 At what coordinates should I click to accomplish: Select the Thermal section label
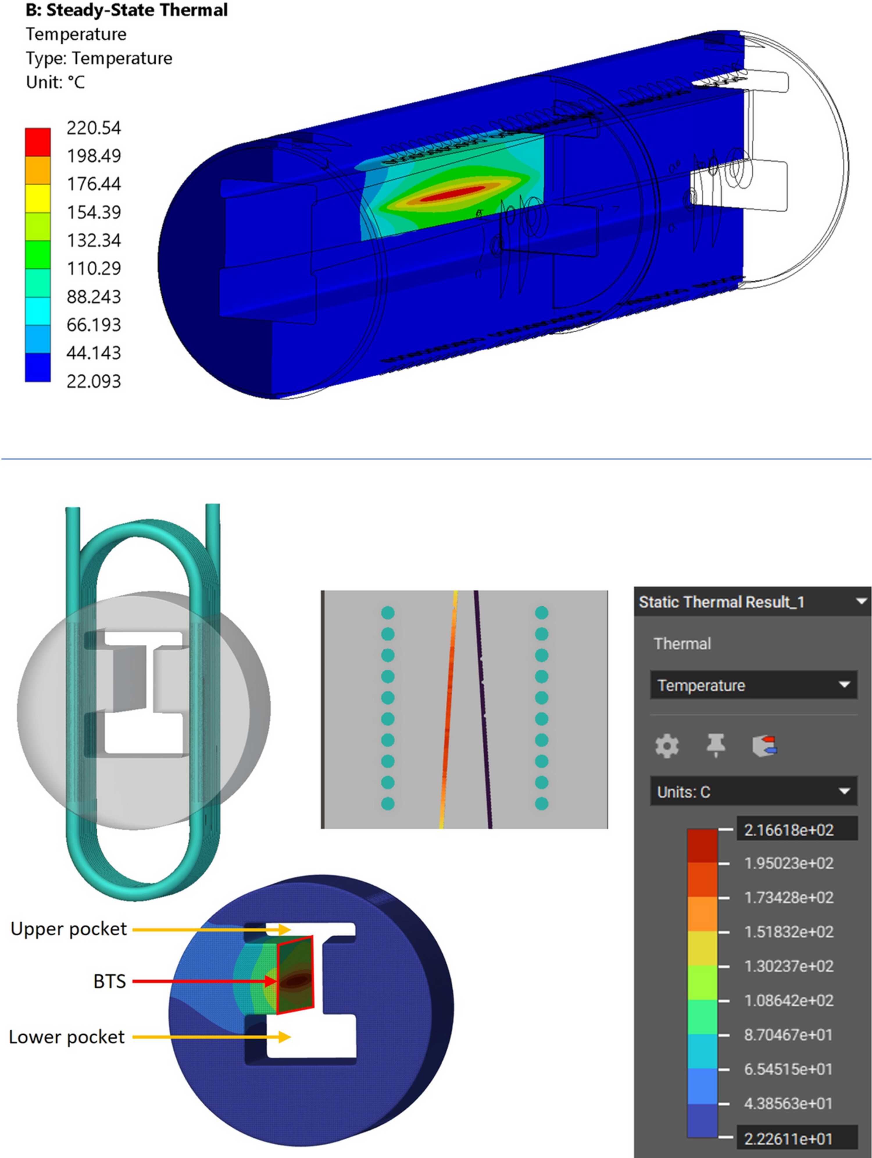tap(682, 643)
